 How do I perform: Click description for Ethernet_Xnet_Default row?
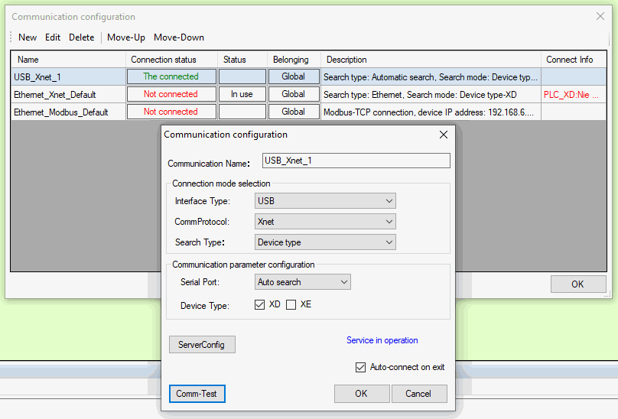click(431, 95)
